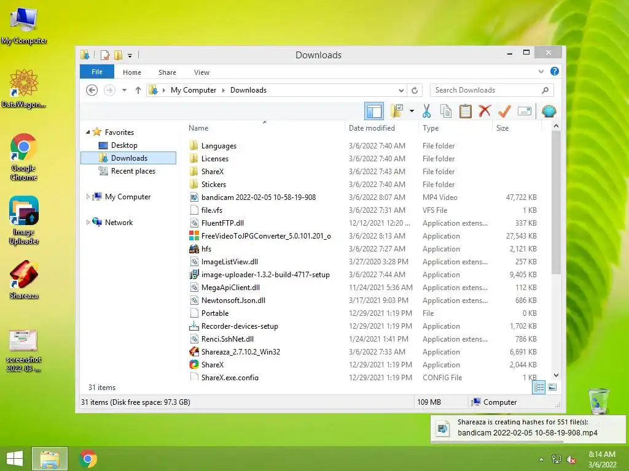Image resolution: width=629 pixels, height=471 pixels.
Task: Click the Back navigation arrow
Action: 92,90
